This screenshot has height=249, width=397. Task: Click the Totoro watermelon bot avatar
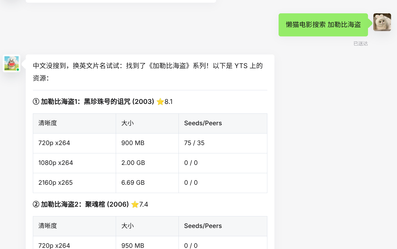[12, 63]
